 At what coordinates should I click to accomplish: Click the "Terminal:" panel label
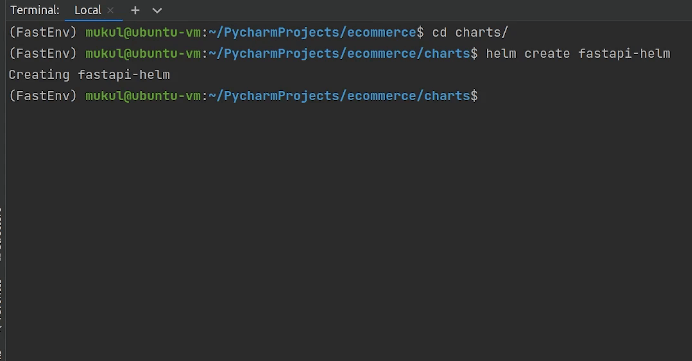tap(35, 11)
